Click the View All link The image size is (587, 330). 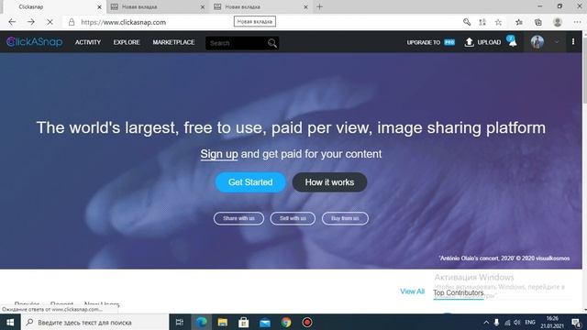pyautogui.click(x=412, y=291)
